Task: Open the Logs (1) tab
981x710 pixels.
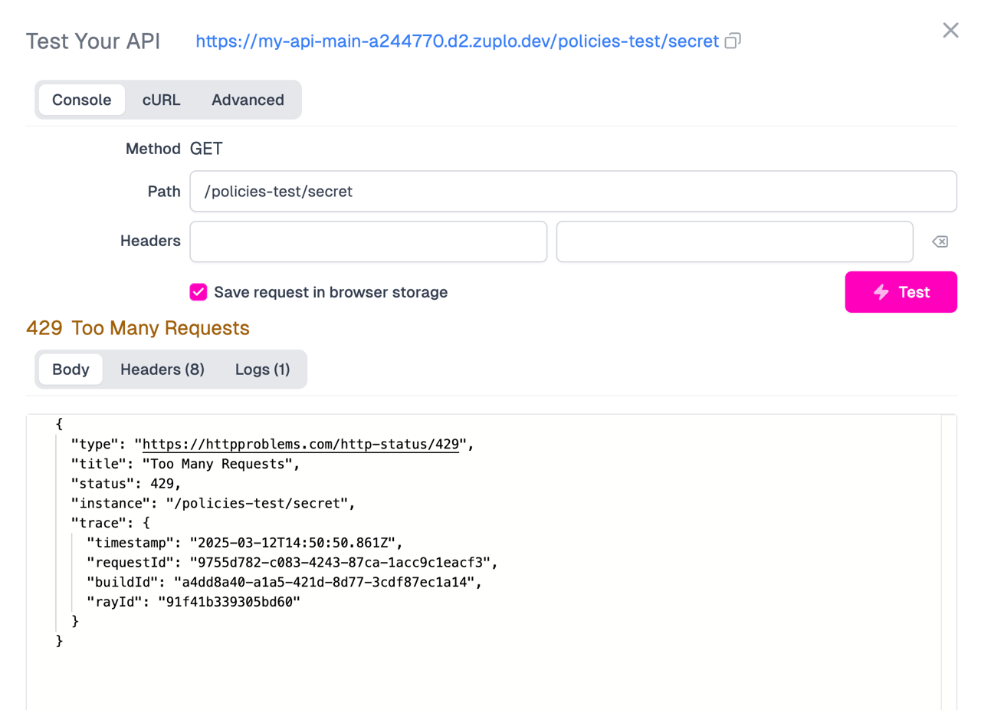Action: click(x=263, y=370)
